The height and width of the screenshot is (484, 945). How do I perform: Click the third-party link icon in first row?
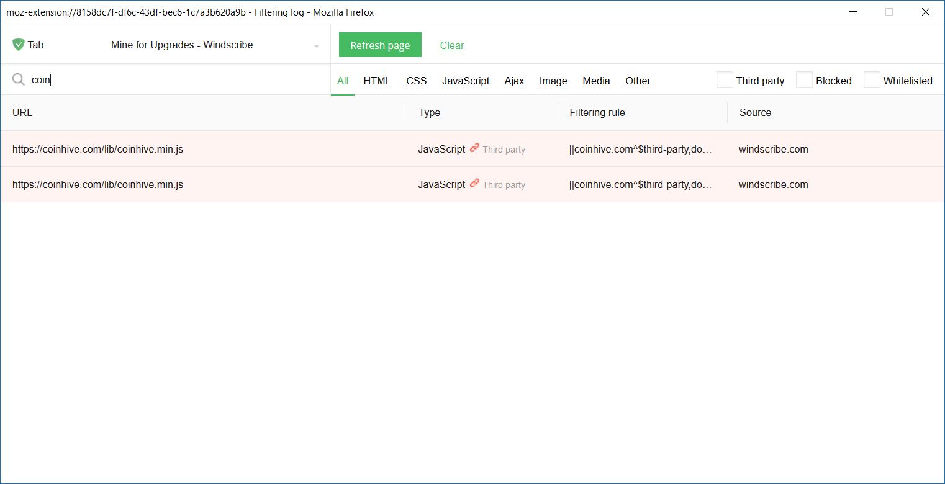click(x=474, y=148)
